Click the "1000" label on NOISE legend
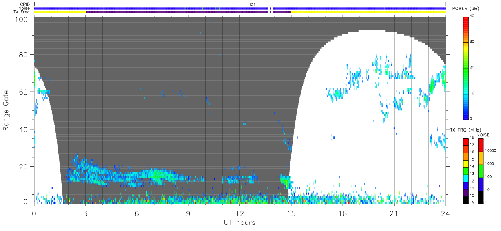The height and width of the screenshot is (231, 501). [489, 164]
